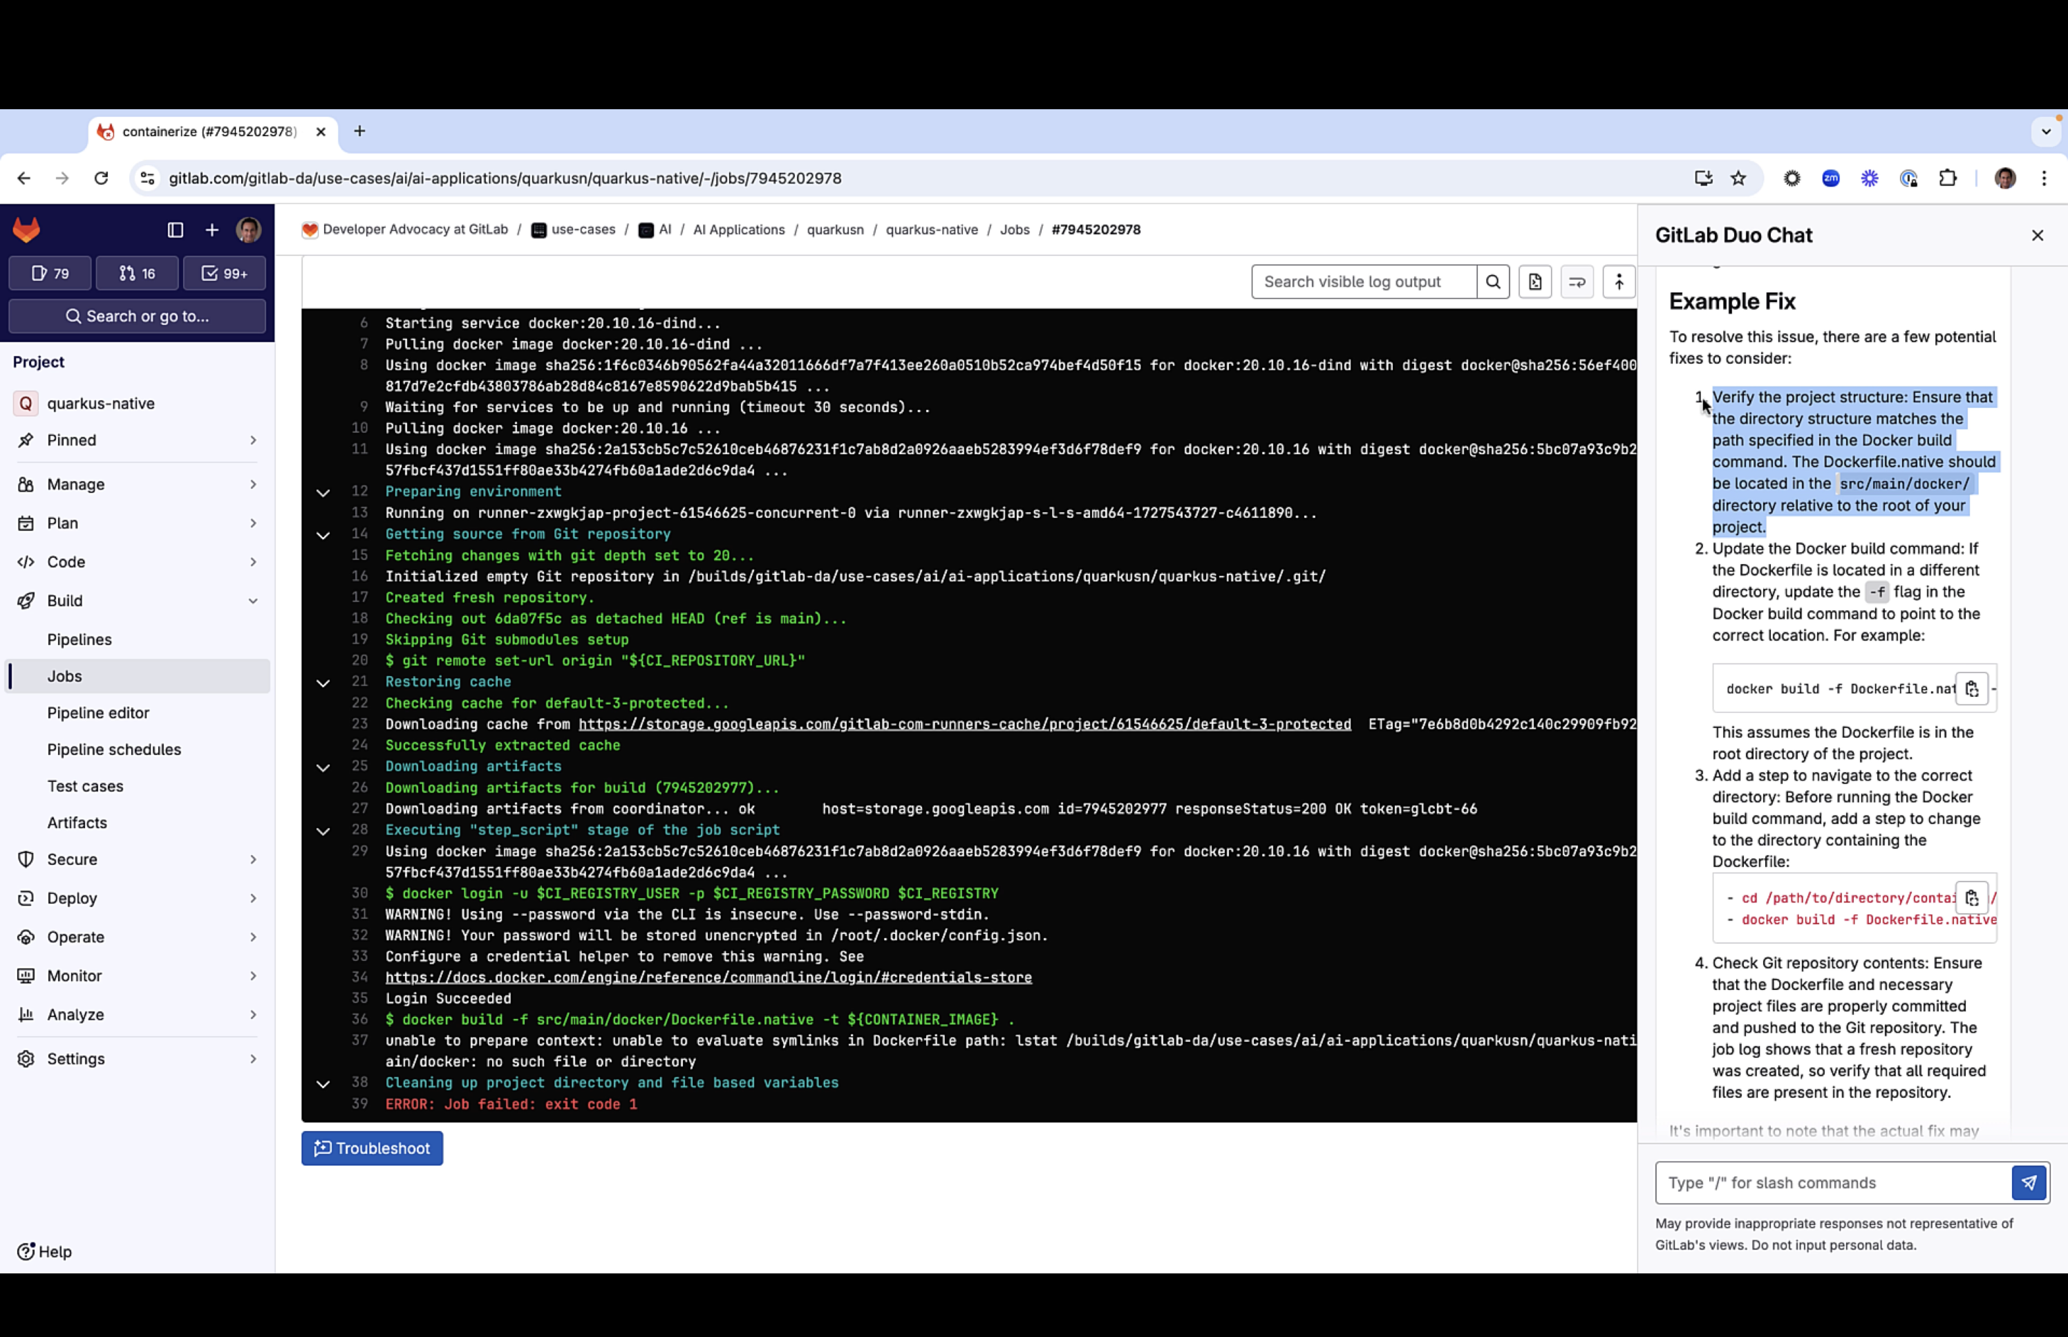The image size is (2068, 1337).
Task: Open assigned issues counter showing 79
Action: [50, 274]
